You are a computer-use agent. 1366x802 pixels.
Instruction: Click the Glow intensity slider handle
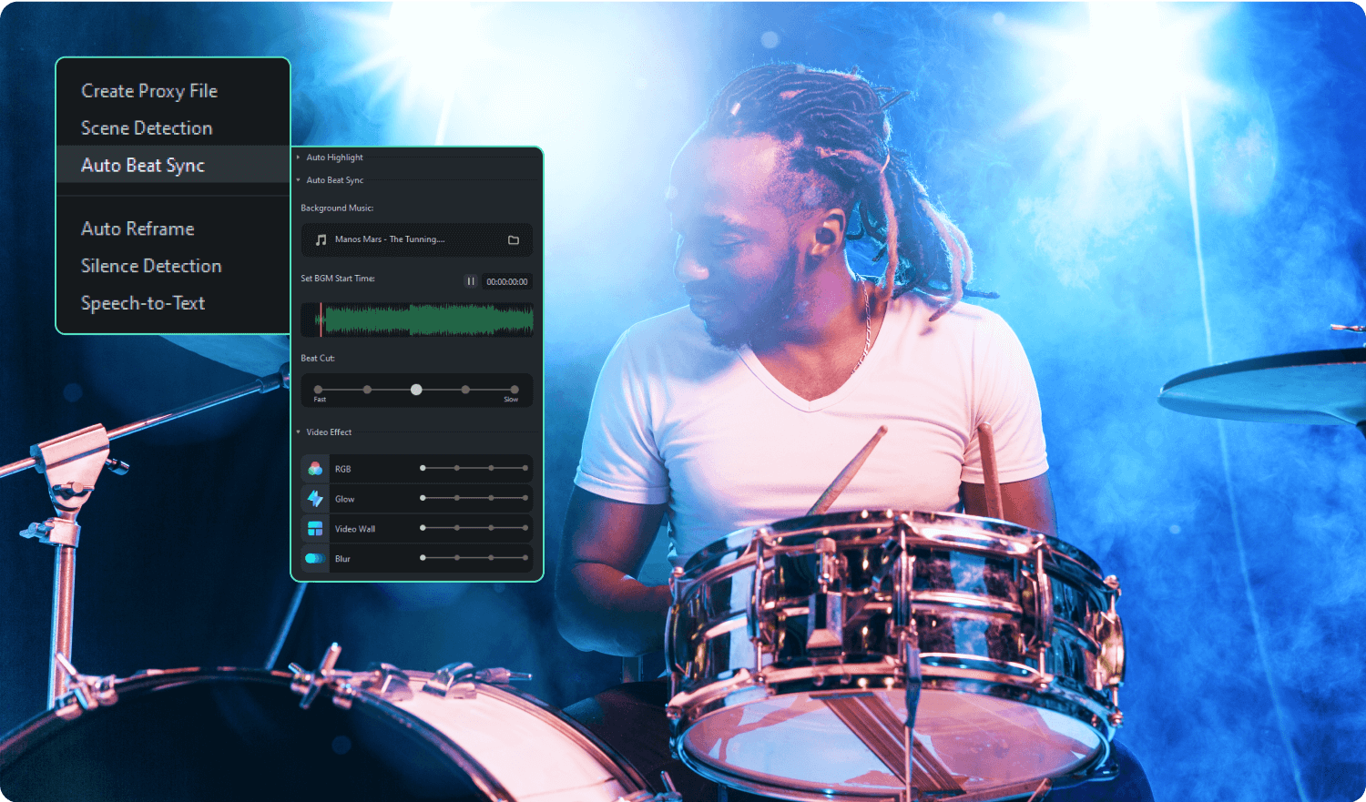tap(423, 498)
